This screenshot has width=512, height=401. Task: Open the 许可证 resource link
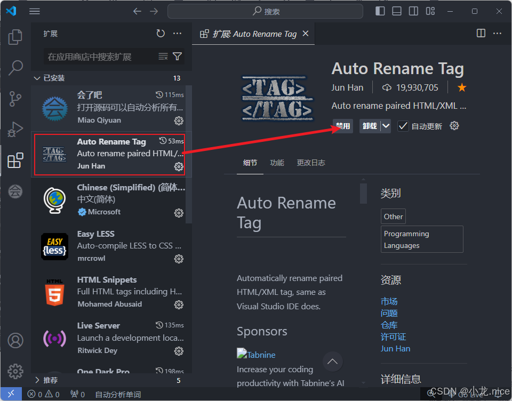tap(393, 336)
